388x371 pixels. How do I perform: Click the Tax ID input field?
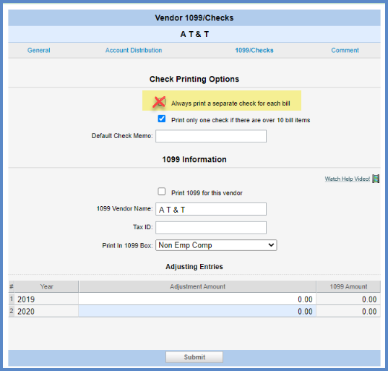click(211, 228)
